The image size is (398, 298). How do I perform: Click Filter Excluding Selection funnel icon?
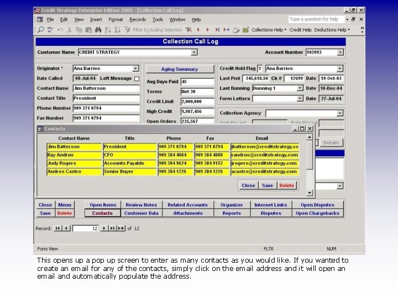(127, 30)
